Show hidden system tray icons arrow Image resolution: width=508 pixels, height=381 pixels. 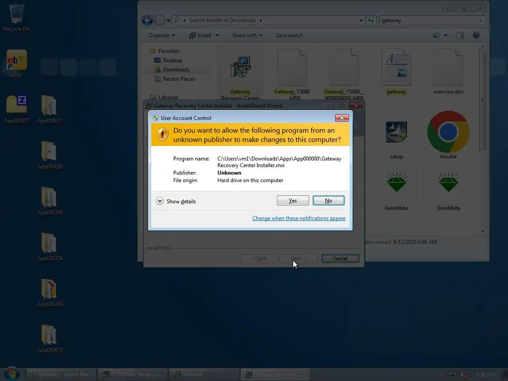[x=442, y=375]
